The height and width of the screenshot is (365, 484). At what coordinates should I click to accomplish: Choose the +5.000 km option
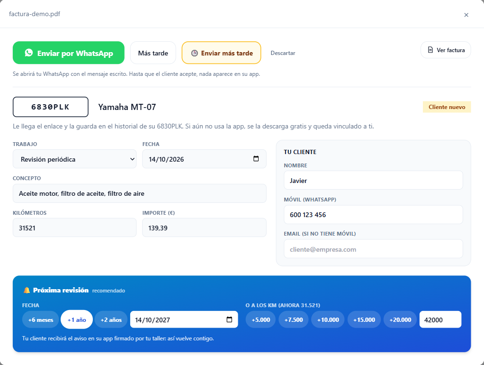point(261,319)
